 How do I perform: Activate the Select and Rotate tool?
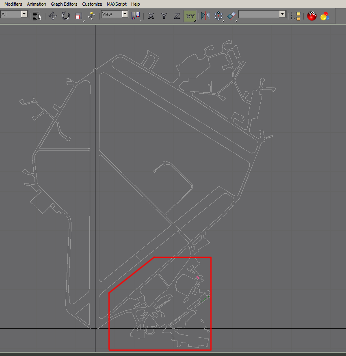[66, 16]
